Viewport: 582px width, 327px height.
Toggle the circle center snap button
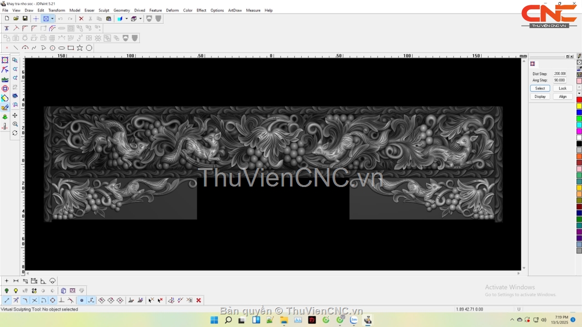(53, 300)
